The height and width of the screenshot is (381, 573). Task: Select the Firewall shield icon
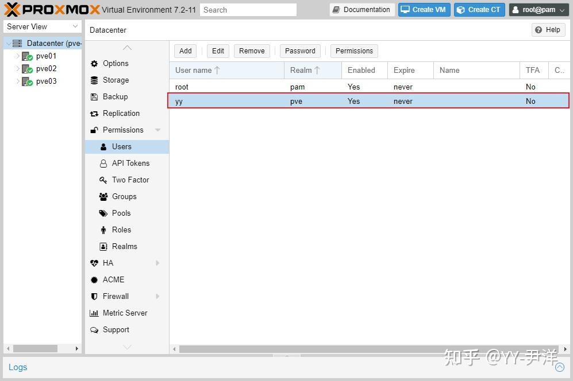94,296
